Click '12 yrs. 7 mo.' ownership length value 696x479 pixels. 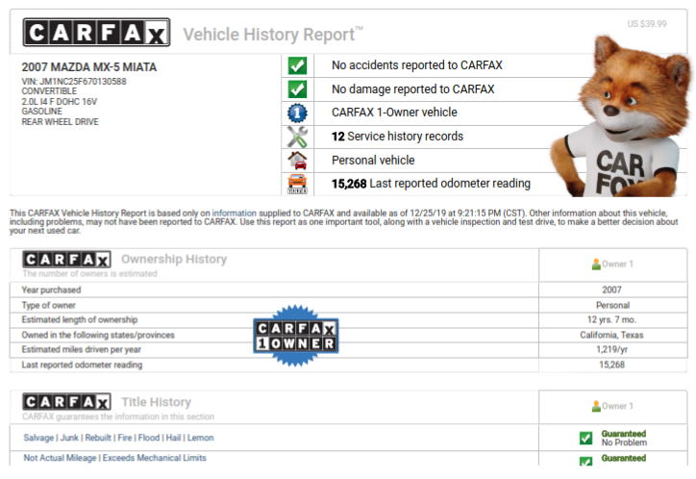click(611, 319)
